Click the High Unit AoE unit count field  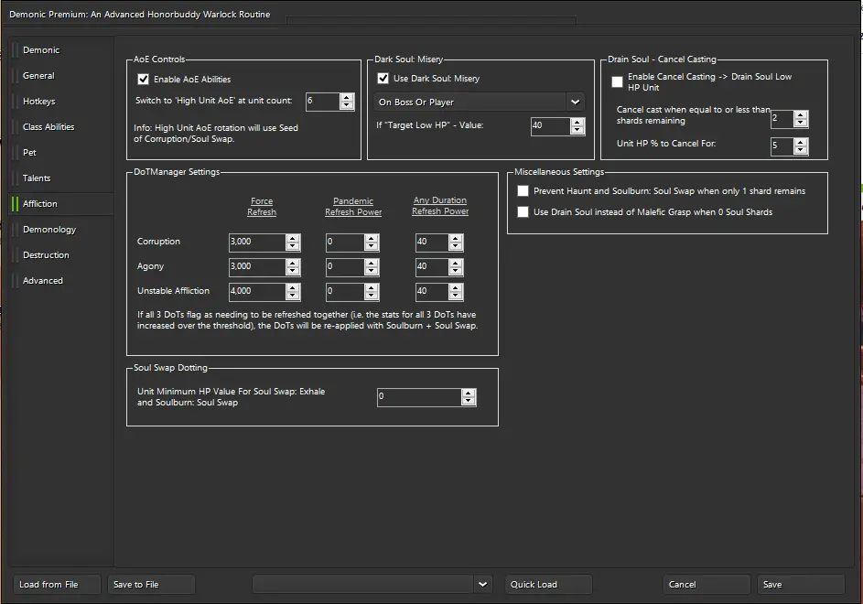point(323,102)
